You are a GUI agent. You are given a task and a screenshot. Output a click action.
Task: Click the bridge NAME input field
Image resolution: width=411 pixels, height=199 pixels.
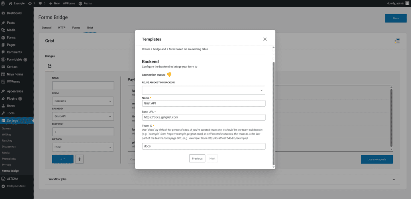pos(83,86)
